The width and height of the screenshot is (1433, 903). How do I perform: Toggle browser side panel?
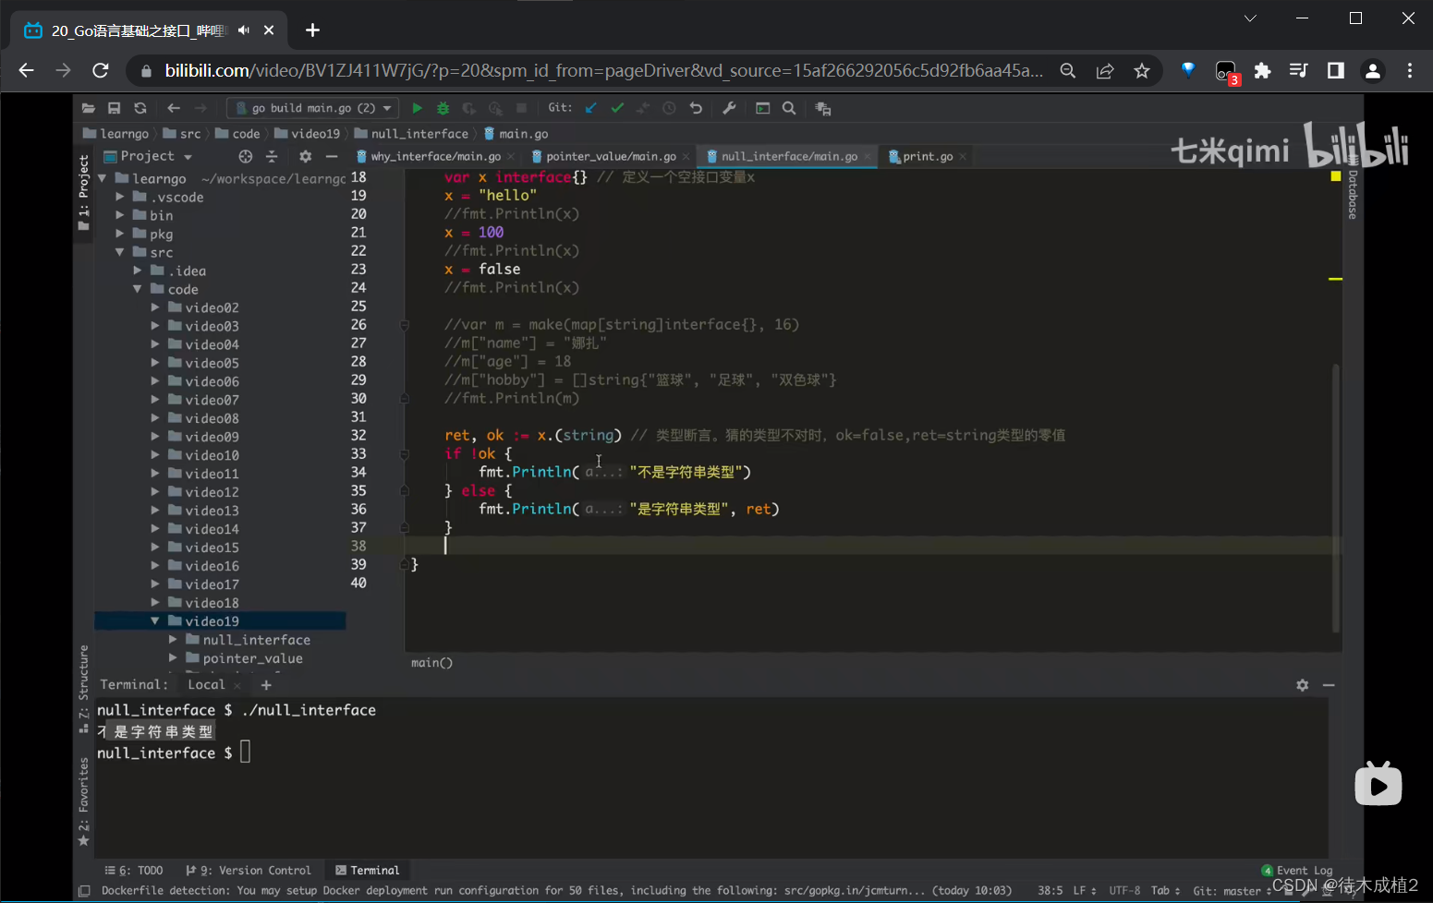[1335, 71]
